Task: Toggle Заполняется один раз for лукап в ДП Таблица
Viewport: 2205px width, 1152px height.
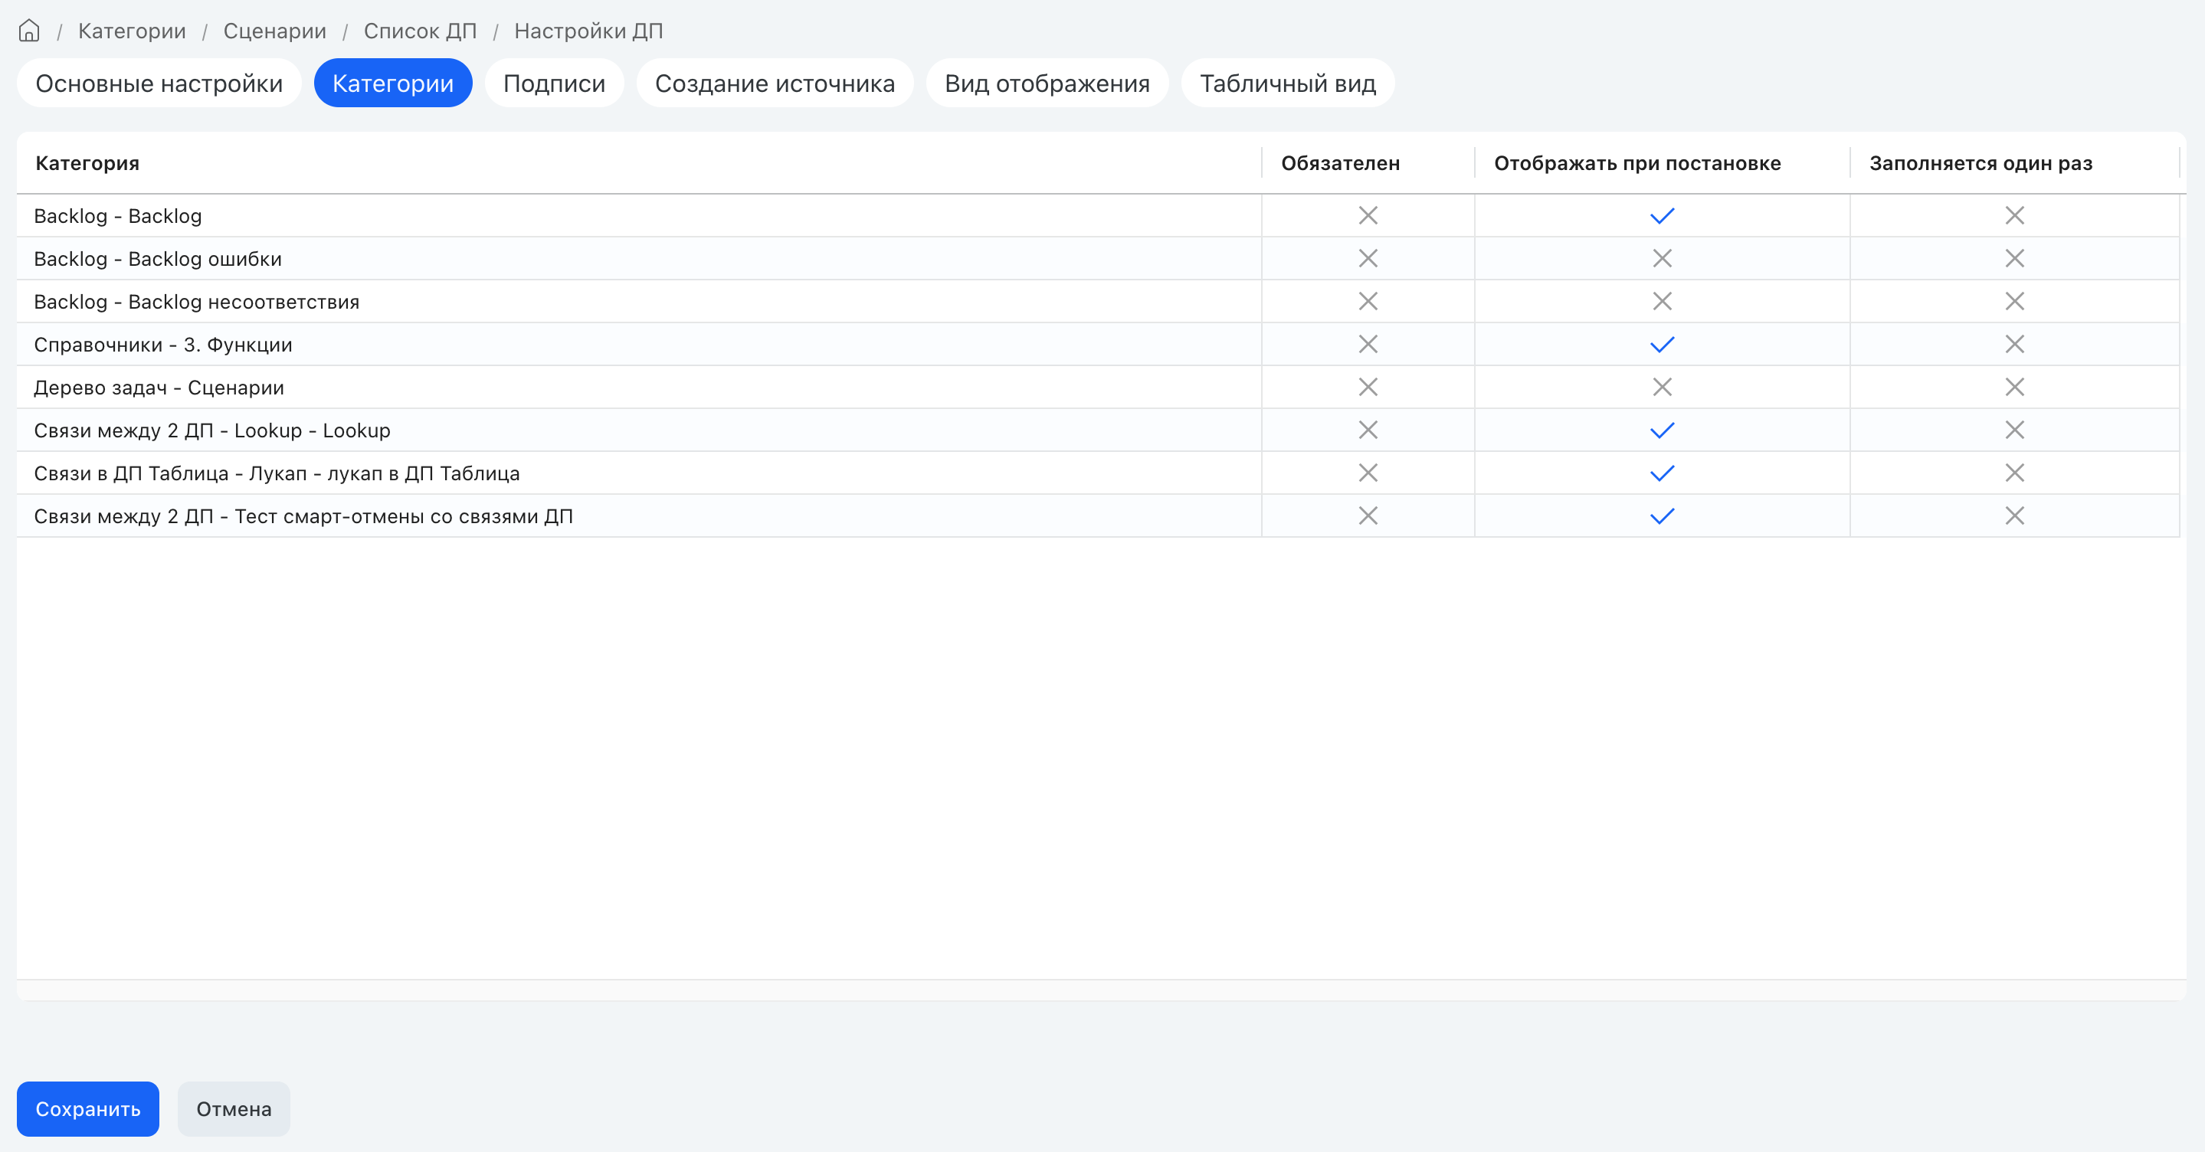Action: 2015,473
